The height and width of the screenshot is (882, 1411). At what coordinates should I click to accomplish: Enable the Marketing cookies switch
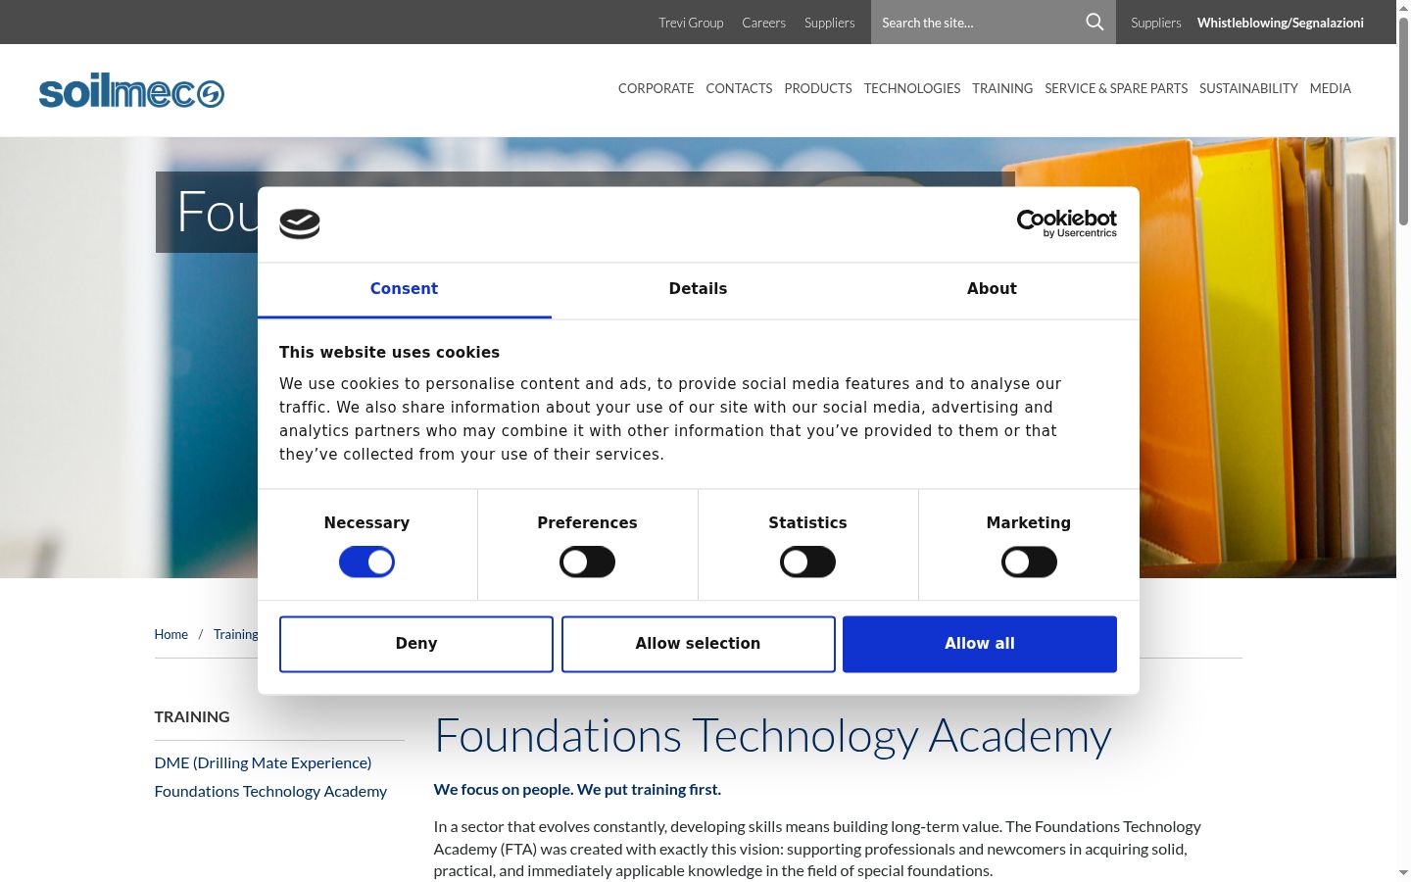pyautogui.click(x=1029, y=562)
